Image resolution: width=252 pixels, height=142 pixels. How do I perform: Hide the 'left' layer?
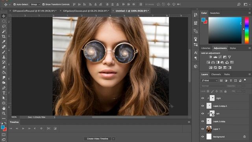tap(203, 114)
